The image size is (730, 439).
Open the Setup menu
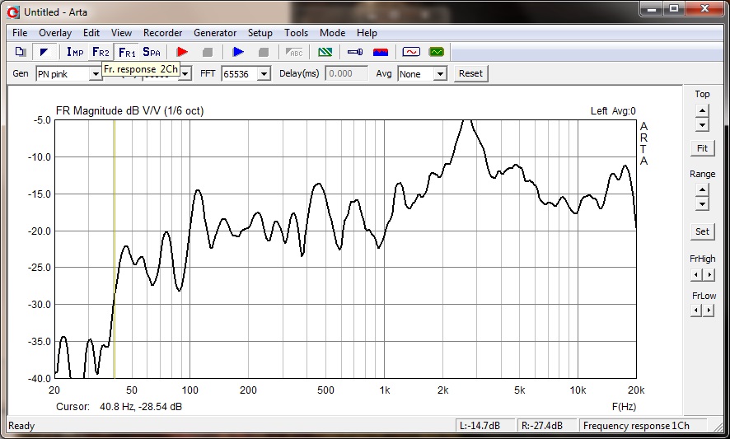[260, 33]
